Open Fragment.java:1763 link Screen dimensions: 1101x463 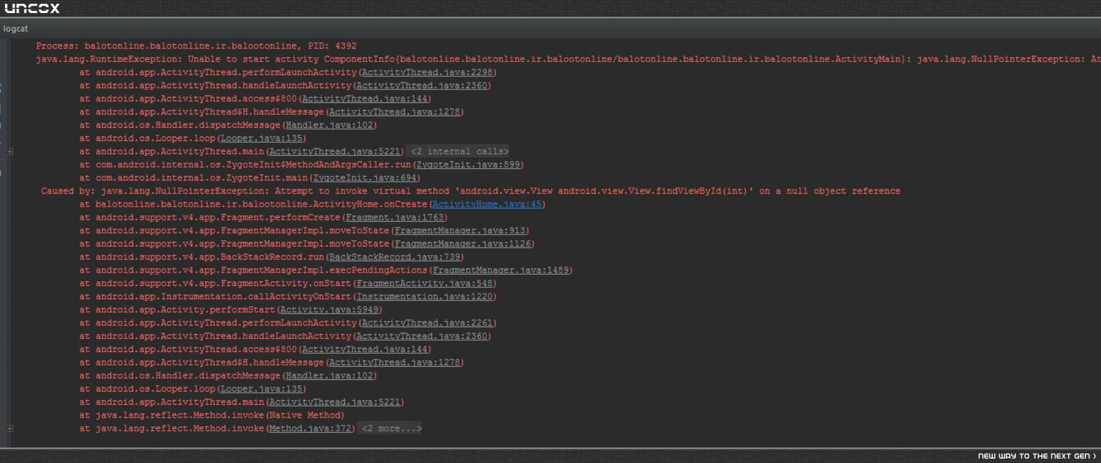point(395,217)
